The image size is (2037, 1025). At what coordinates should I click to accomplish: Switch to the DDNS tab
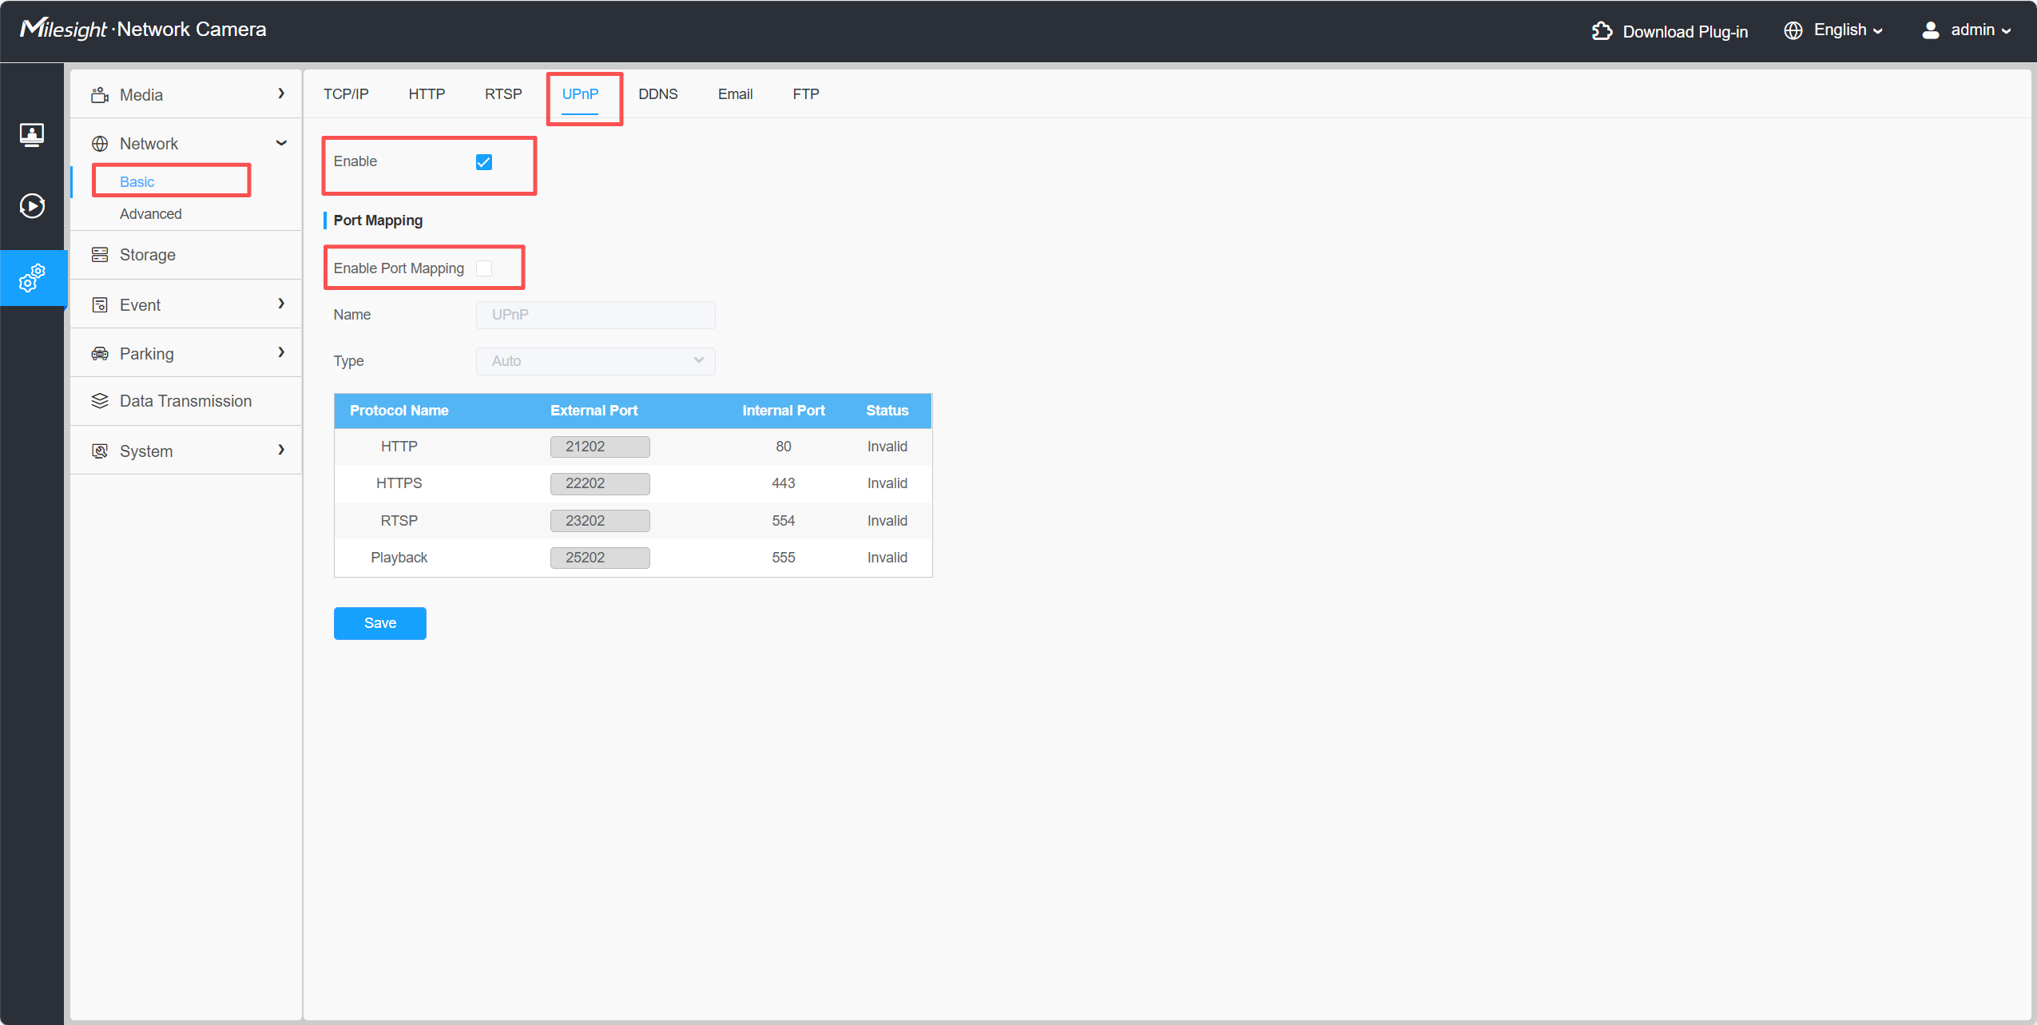click(x=657, y=94)
